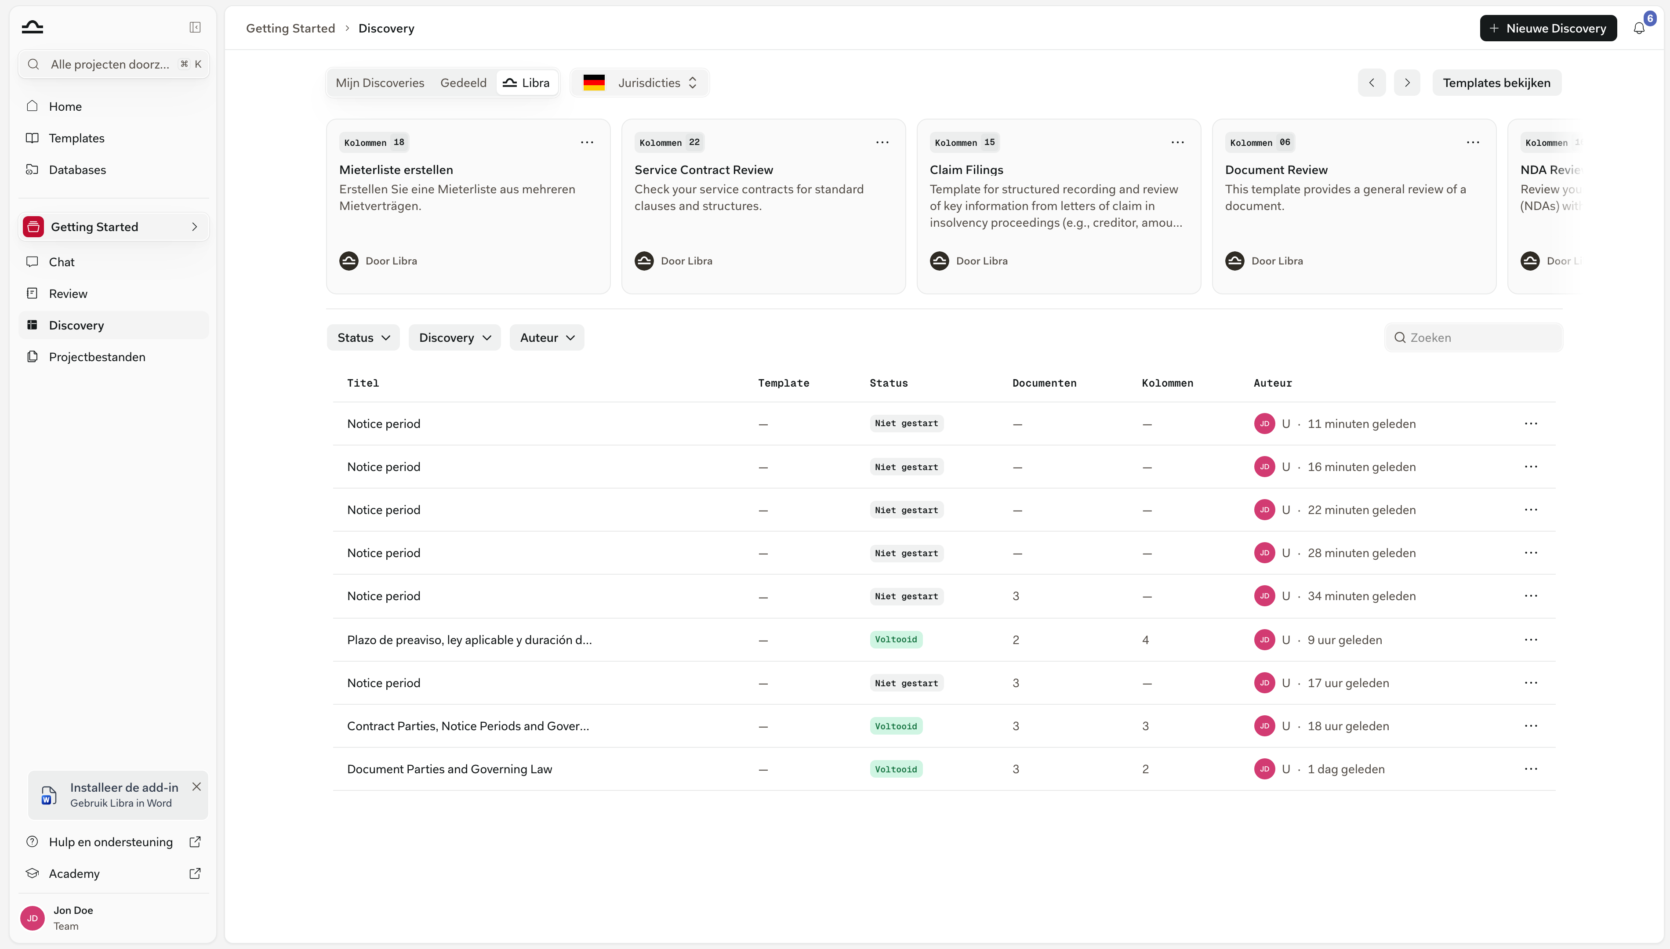
Task: Collapse the sidebar panel icon
Action: point(195,27)
